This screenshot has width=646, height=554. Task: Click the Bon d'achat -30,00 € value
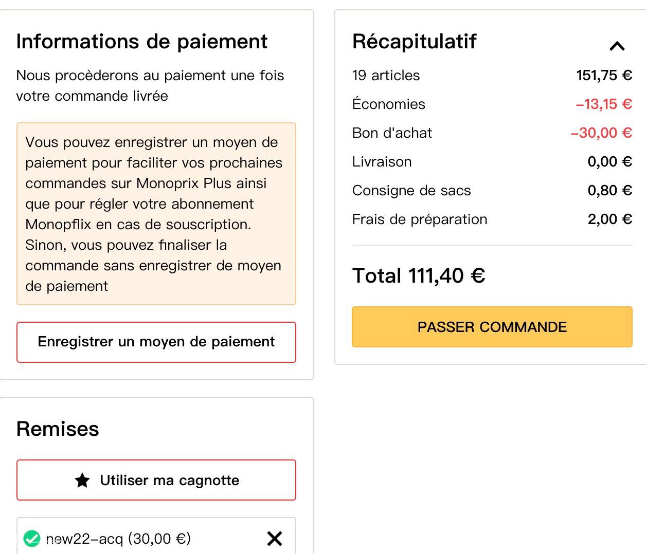tap(601, 133)
